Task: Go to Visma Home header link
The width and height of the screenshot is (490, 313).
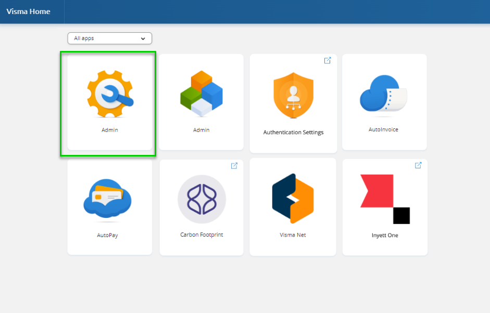Action: 29,11
